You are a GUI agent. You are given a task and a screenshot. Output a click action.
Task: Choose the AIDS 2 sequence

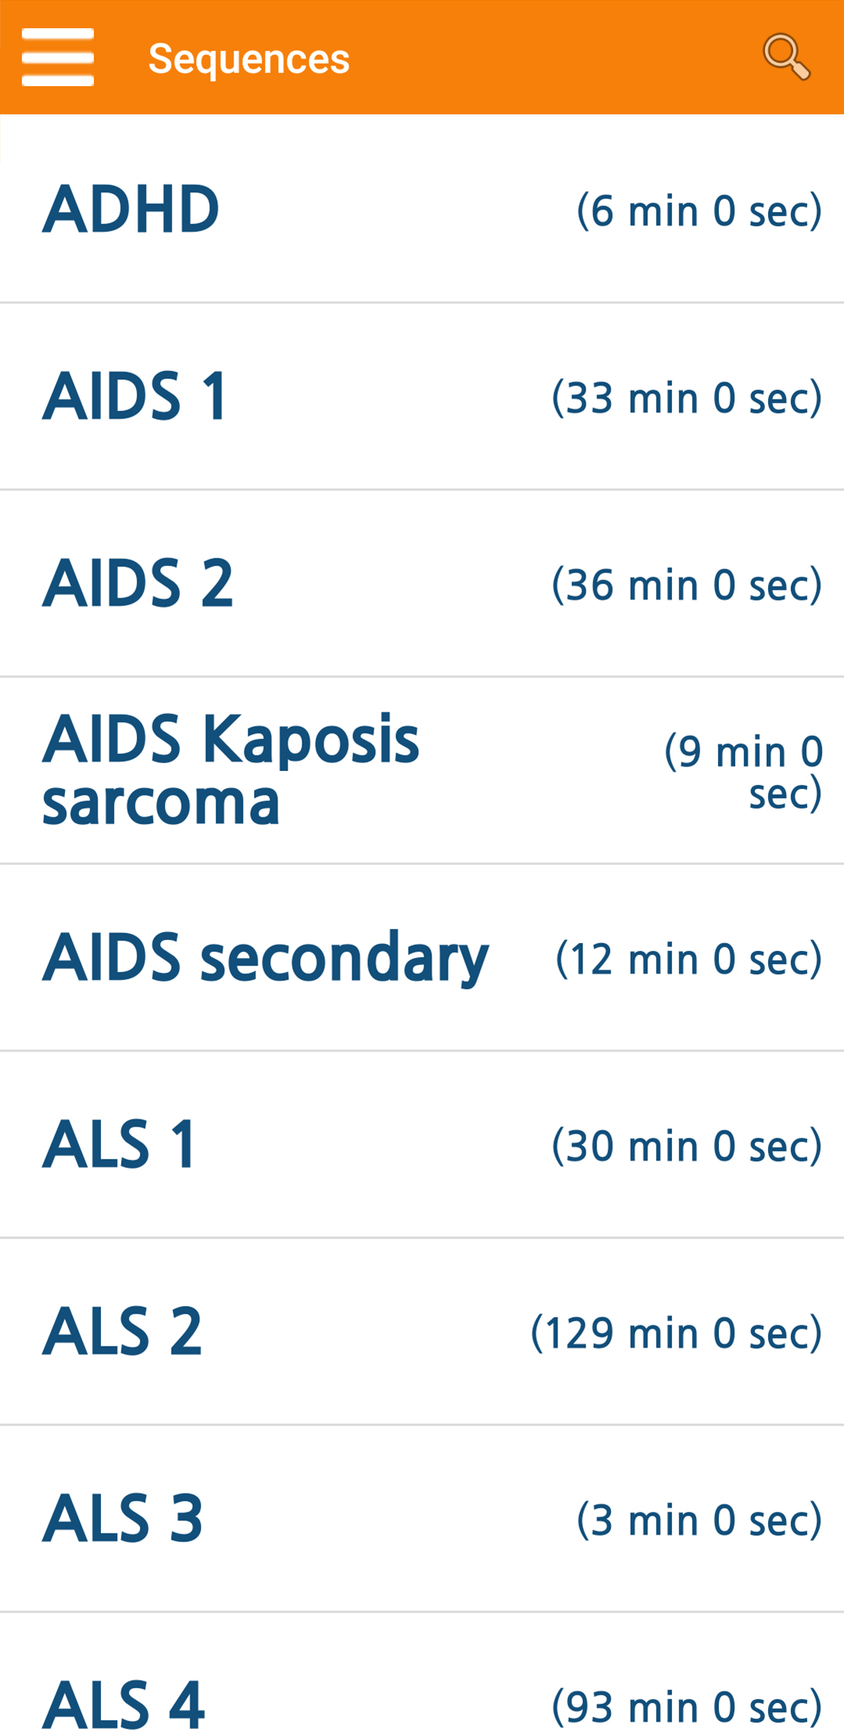coord(422,583)
